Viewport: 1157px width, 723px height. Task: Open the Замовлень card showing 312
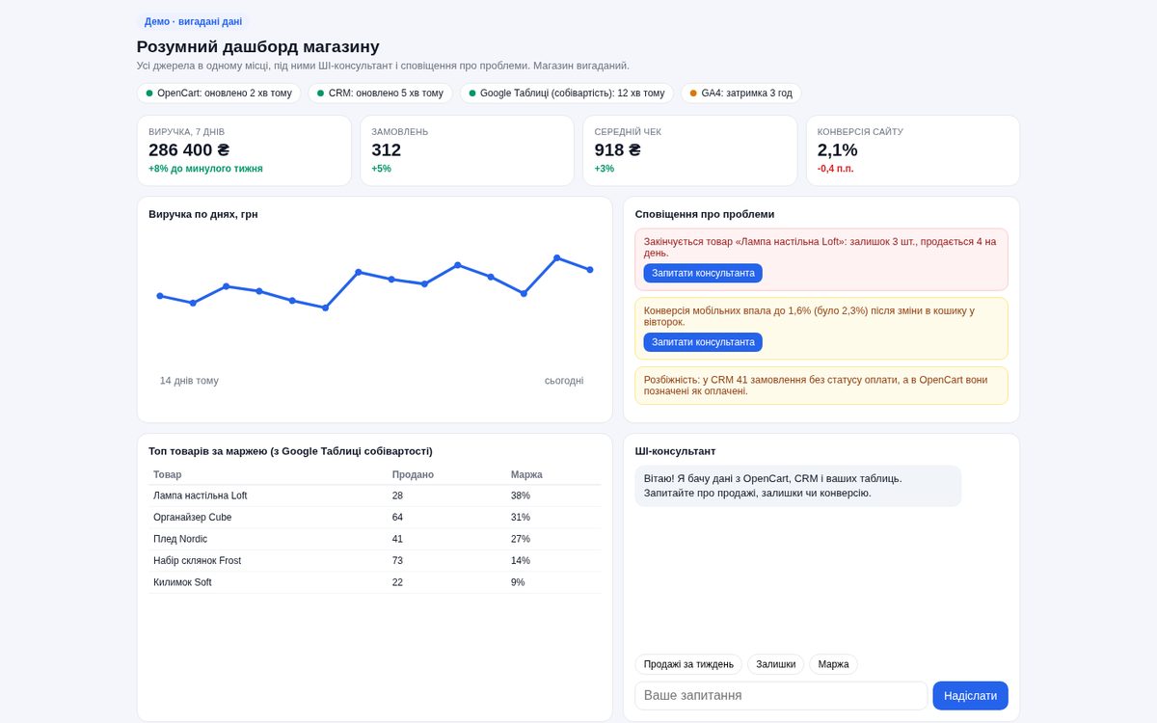[467, 150]
